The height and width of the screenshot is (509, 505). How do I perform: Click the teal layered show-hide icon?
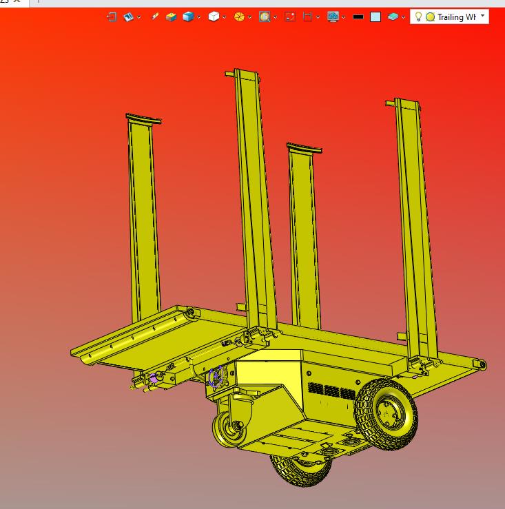pos(393,17)
